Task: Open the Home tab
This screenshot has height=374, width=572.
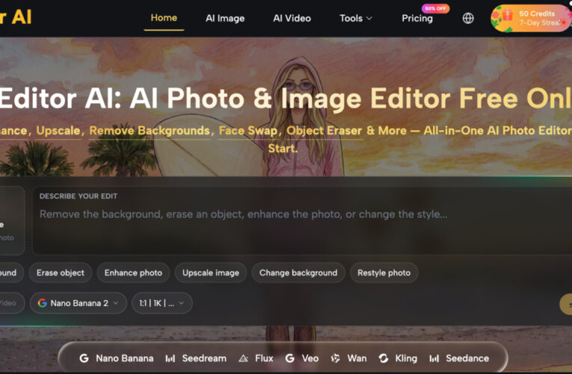Action: pos(164,18)
